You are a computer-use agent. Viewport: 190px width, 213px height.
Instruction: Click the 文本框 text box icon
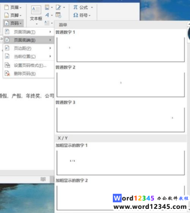tap(36, 10)
